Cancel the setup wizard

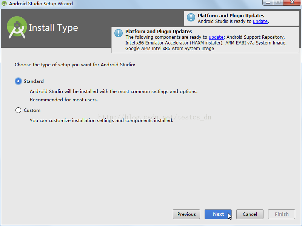coord(250,214)
